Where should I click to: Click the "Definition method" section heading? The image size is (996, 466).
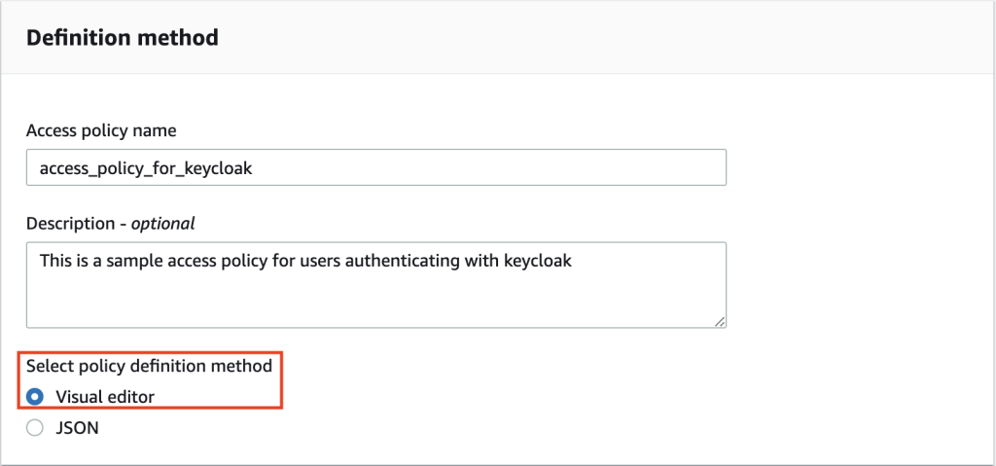tap(122, 38)
